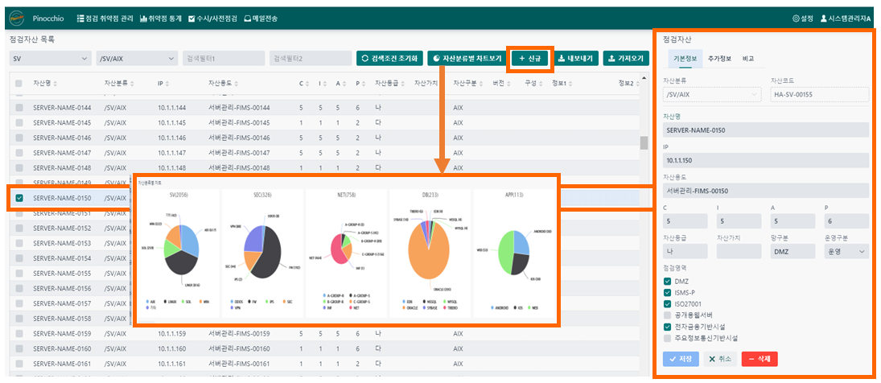Sort by 정보1 column sort icon
Viewport: 881px width, 383px height.
tap(571, 84)
